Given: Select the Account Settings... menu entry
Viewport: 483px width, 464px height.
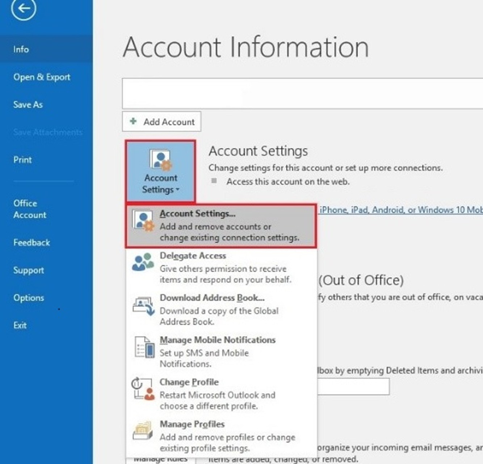Looking at the screenshot, I should (221, 226).
